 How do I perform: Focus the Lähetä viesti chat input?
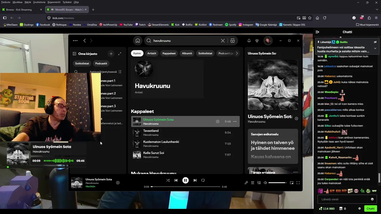[344, 199]
